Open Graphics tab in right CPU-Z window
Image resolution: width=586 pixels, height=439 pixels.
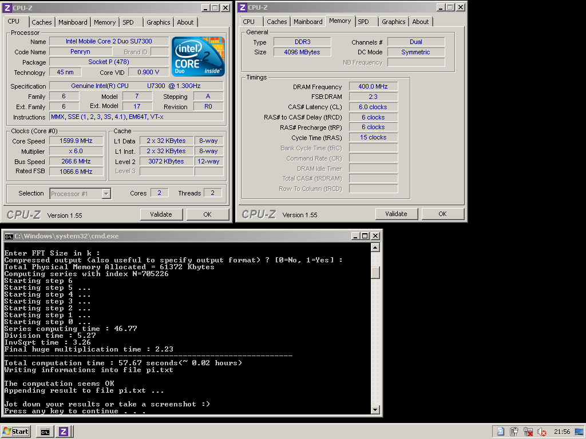point(394,22)
